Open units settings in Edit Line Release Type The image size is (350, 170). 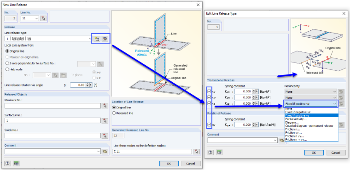[x=219, y=153]
